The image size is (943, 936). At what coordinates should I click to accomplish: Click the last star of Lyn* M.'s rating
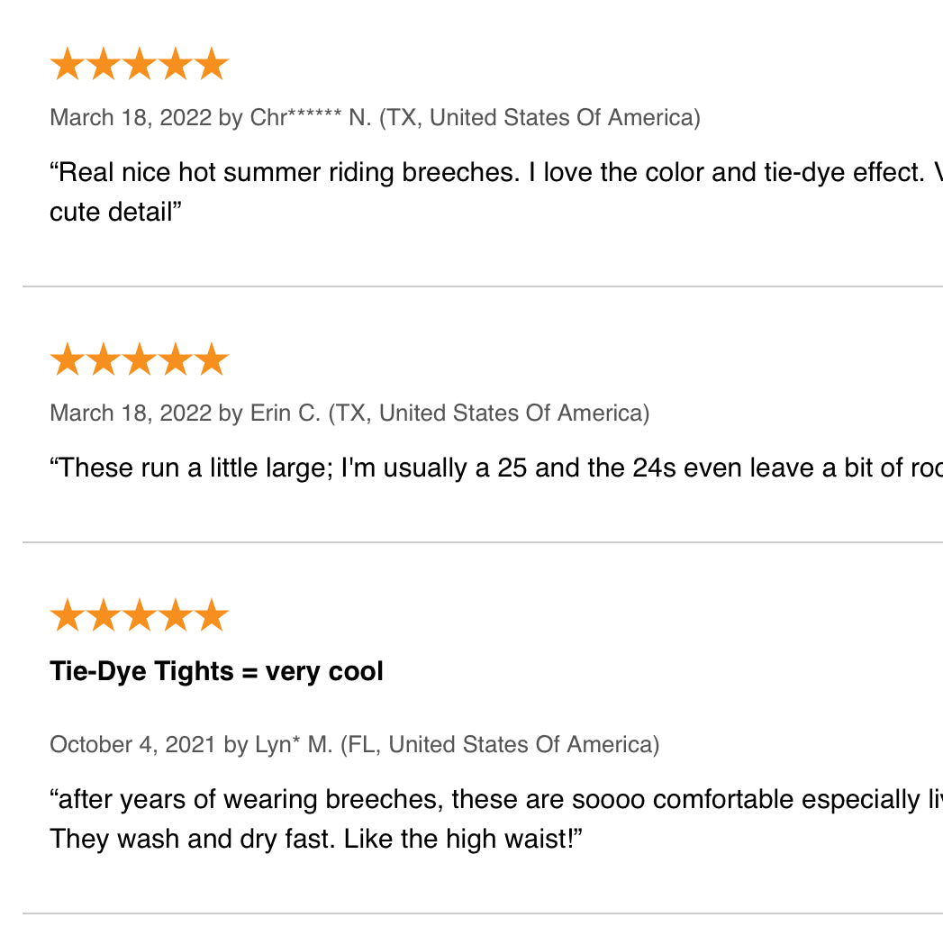point(212,614)
